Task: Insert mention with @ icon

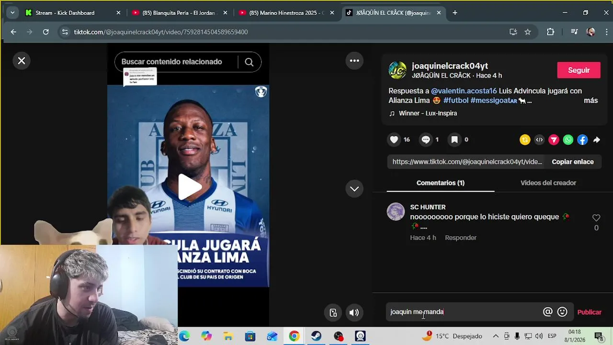Action: click(548, 312)
